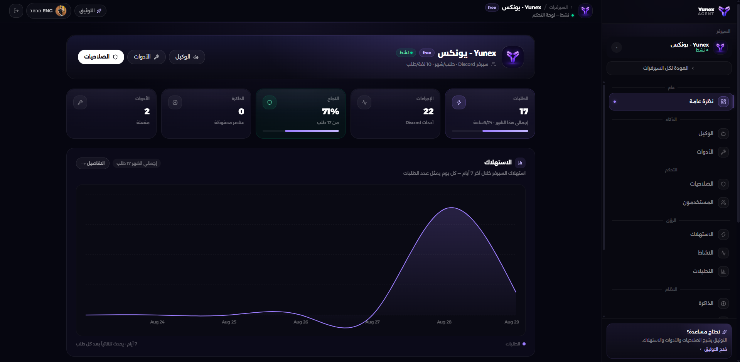Open الذاكرة via its brain icon in the sidebar

click(723, 303)
